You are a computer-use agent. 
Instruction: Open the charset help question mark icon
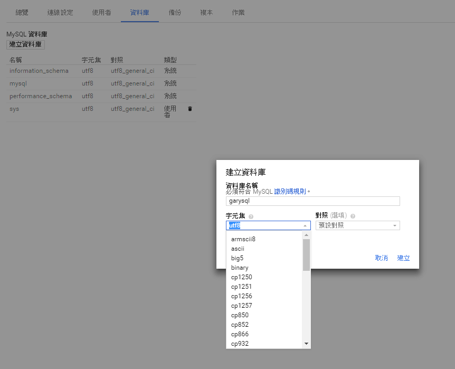[x=251, y=216]
